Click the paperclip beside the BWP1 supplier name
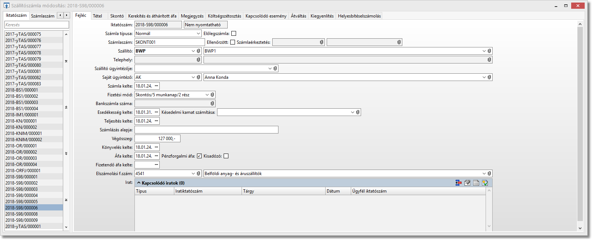Image resolution: width=592 pixels, height=240 pixels. tap(489, 51)
